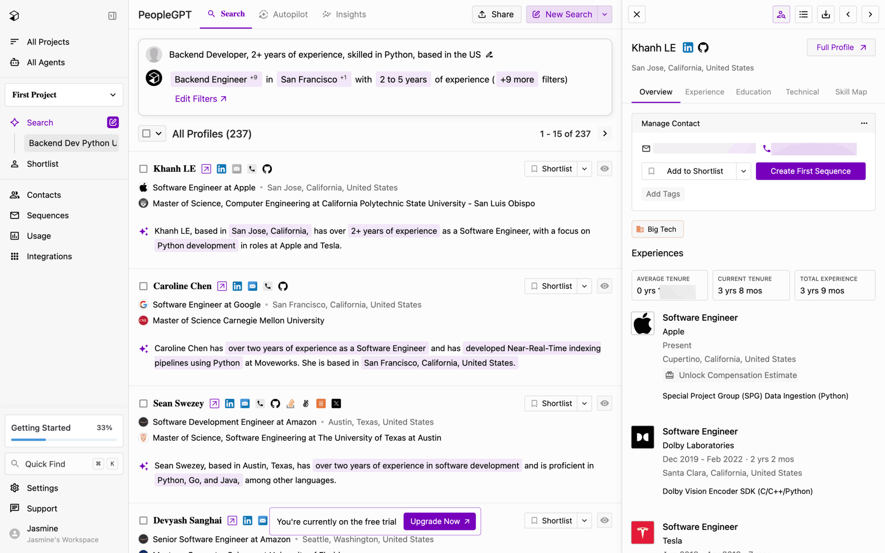Click the download icon in detail panel
The width and height of the screenshot is (885, 553).
[826, 14]
